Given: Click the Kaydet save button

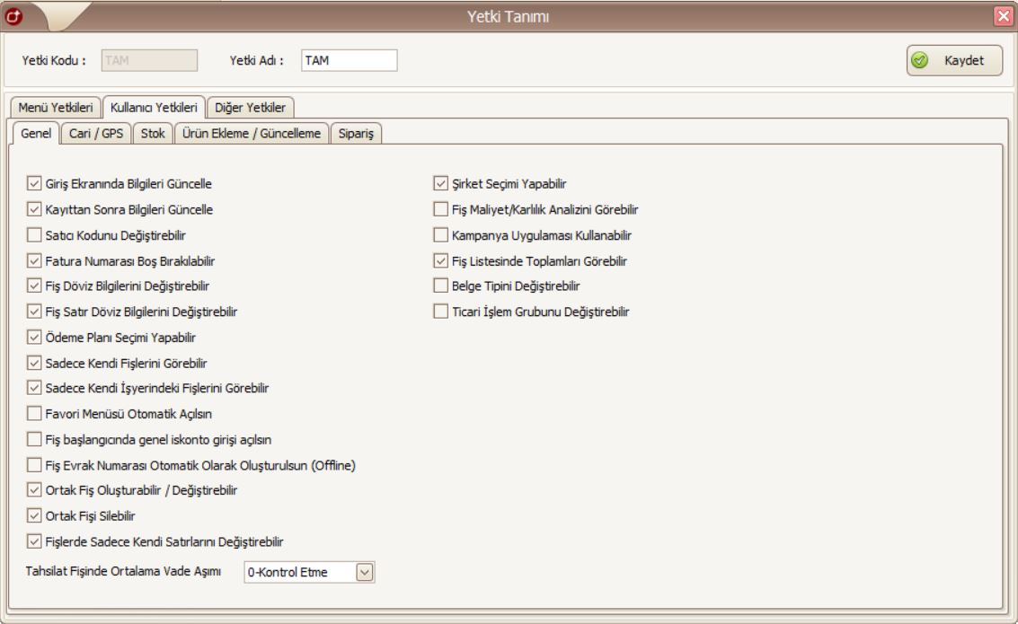Looking at the screenshot, I should coord(953,61).
